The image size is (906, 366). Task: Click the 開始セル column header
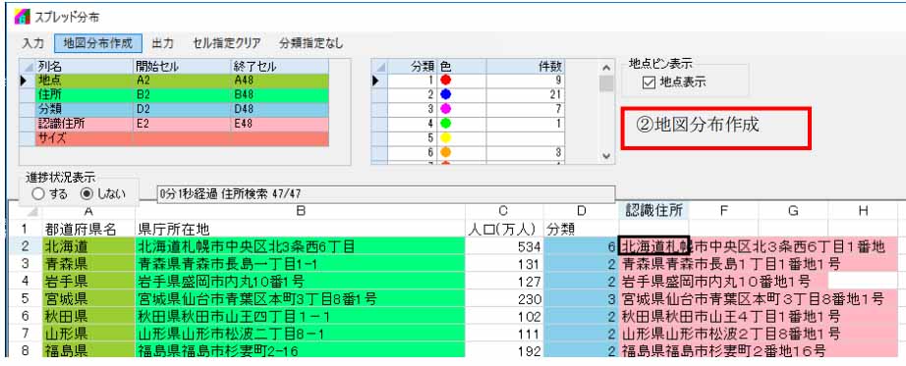click(x=182, y=67)
